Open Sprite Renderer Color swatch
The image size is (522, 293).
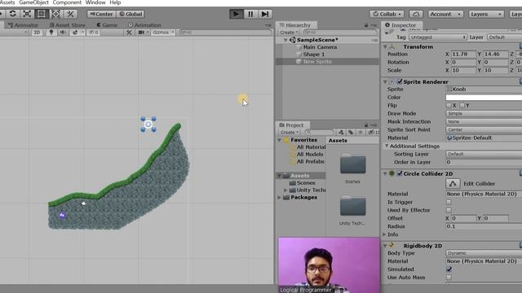[484, 98]
